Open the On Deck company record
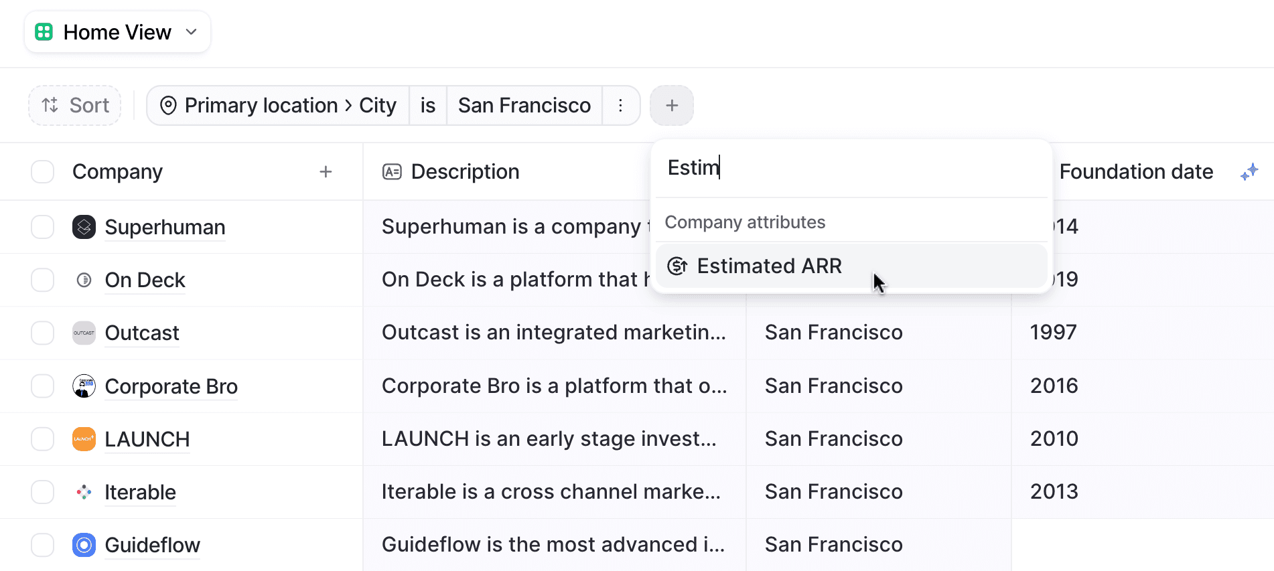This screenshot has height=571, width=1274. 145,280
